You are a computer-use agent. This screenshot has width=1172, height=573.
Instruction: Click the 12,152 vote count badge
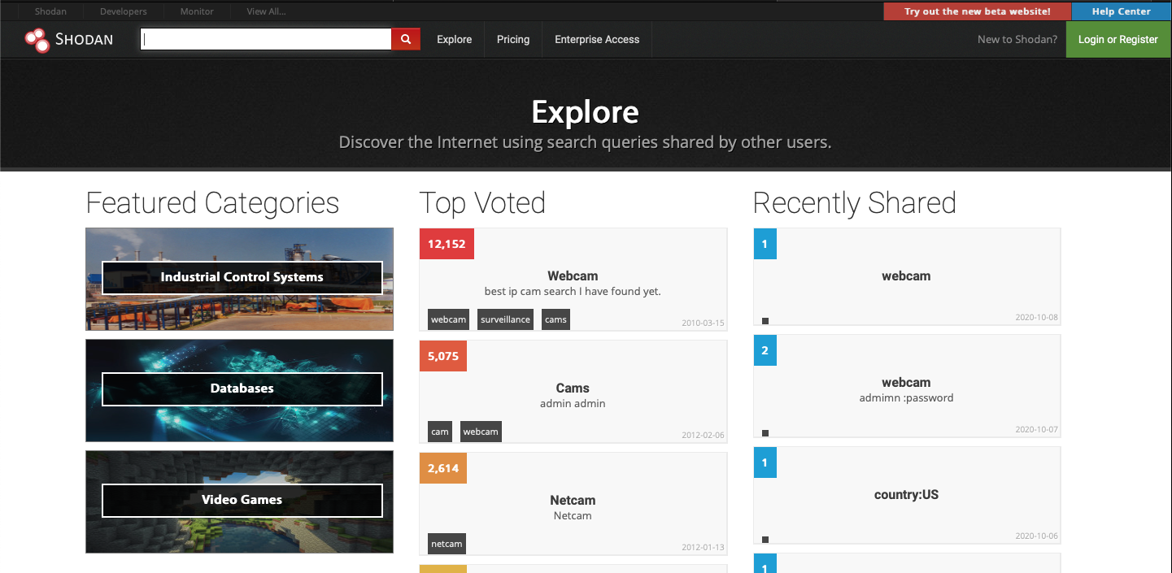tap(447, 244)
